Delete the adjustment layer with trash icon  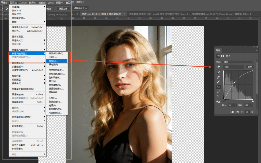(x=252, y=112)
